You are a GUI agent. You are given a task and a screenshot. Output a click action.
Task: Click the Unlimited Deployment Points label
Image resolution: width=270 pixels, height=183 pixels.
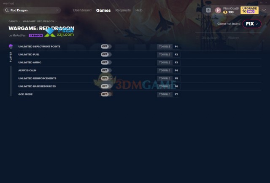point(39,47)
